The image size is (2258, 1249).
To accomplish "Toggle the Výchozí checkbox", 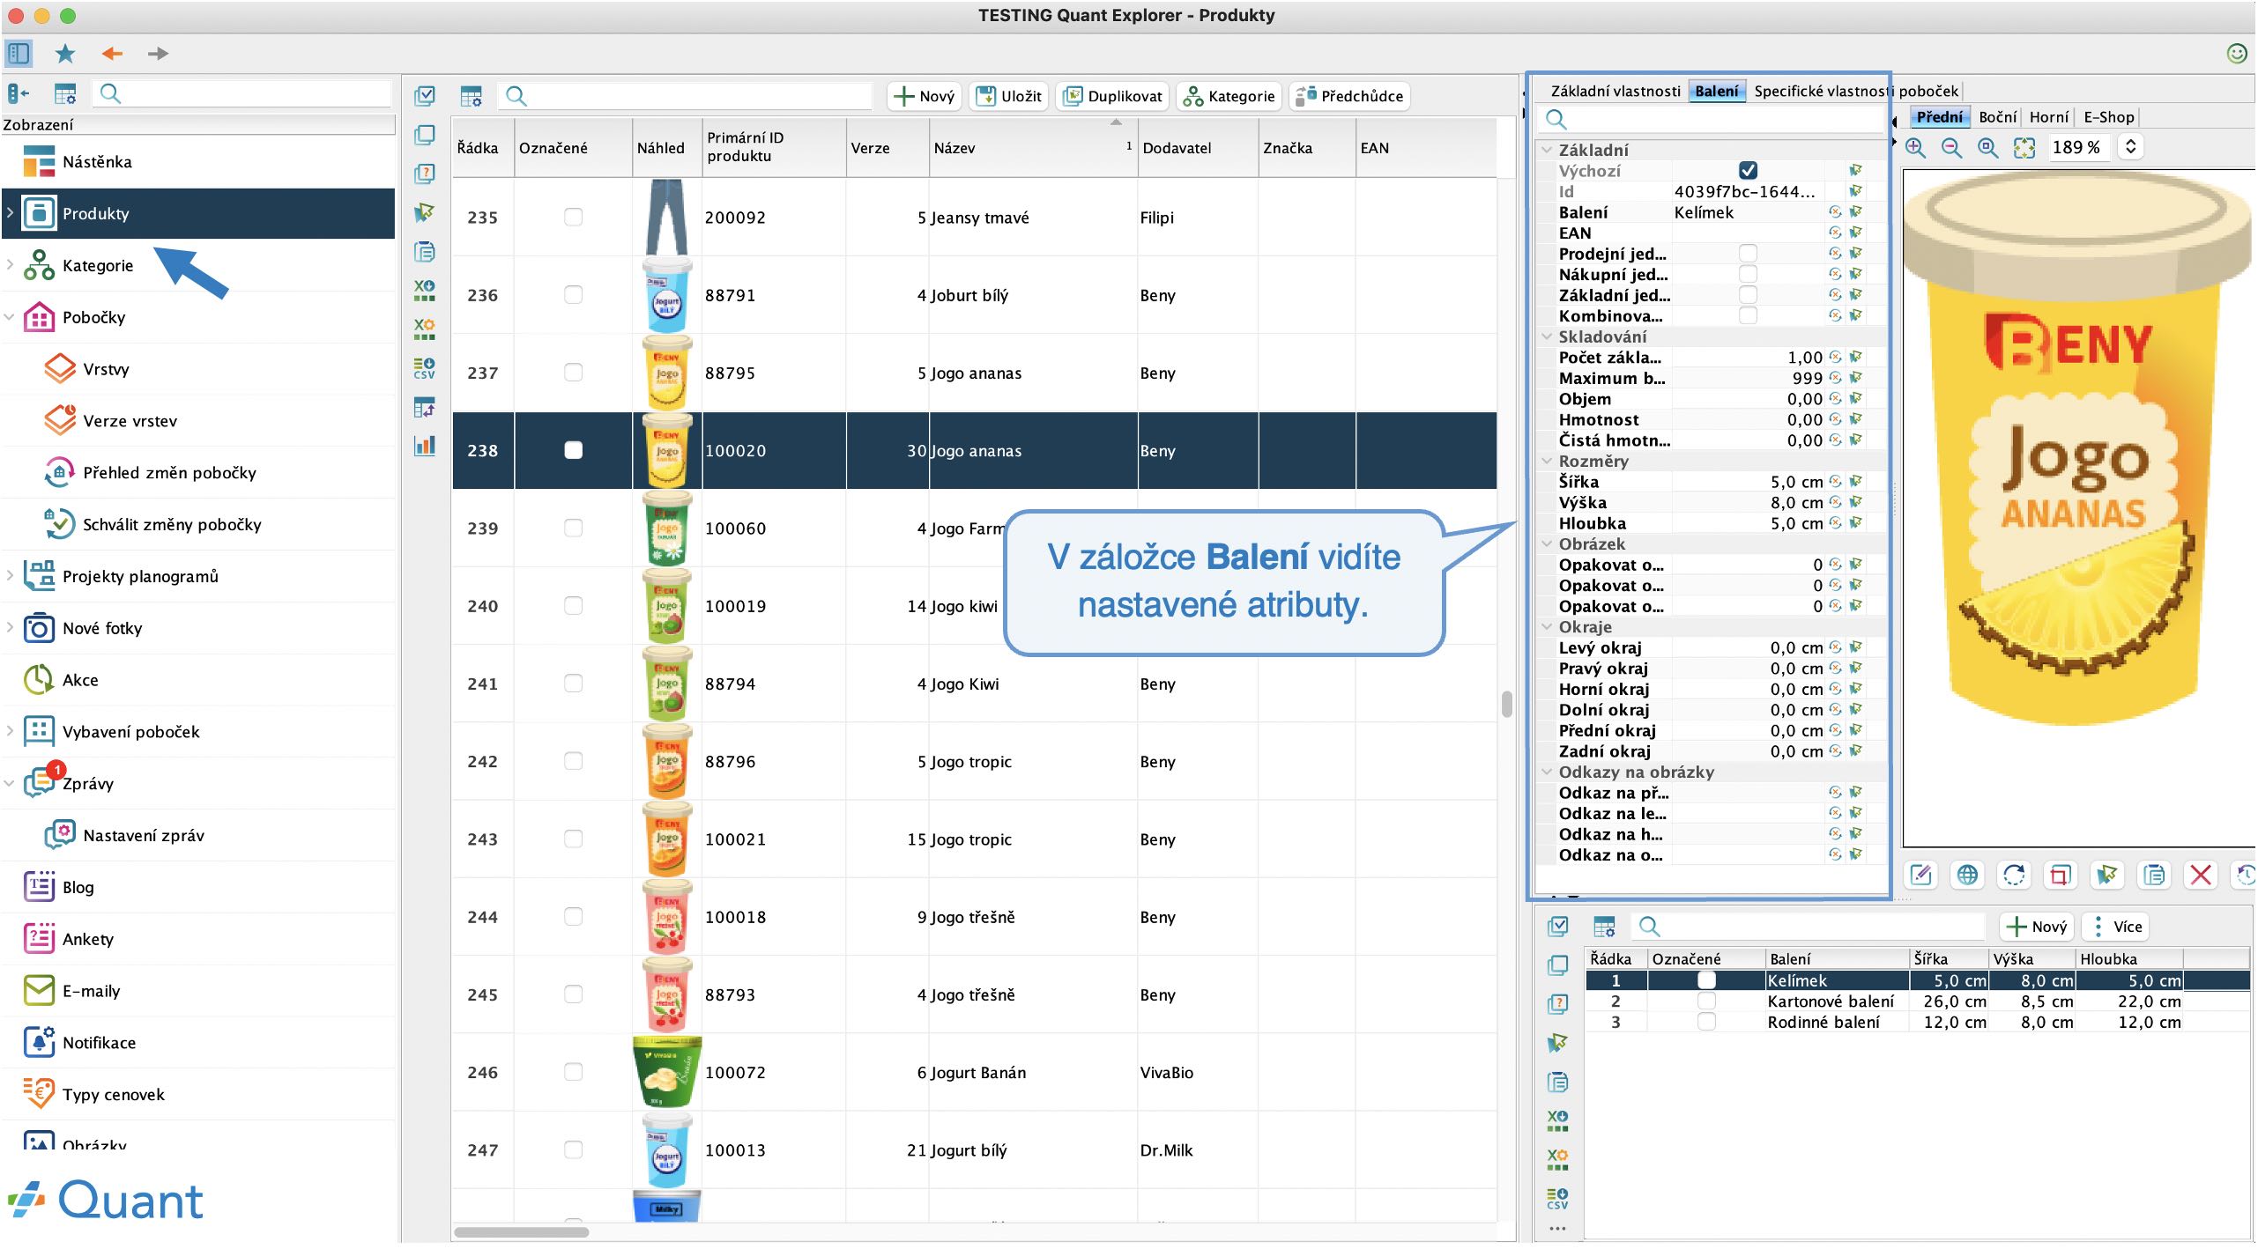I will coord(1749,171).
